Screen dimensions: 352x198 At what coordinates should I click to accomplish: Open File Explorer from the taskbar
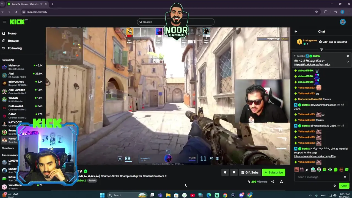click(x=168, y=195)
